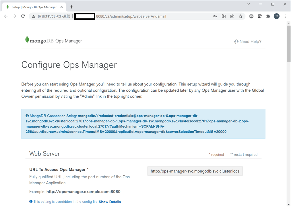
Task: Click the URL To Access Ops Manager field
Action: [195, 171]
